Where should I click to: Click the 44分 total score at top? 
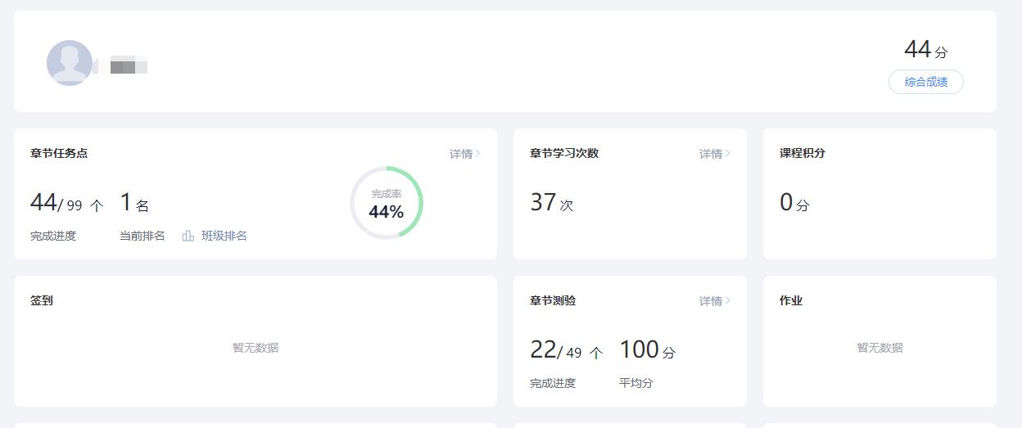point(925,50)
